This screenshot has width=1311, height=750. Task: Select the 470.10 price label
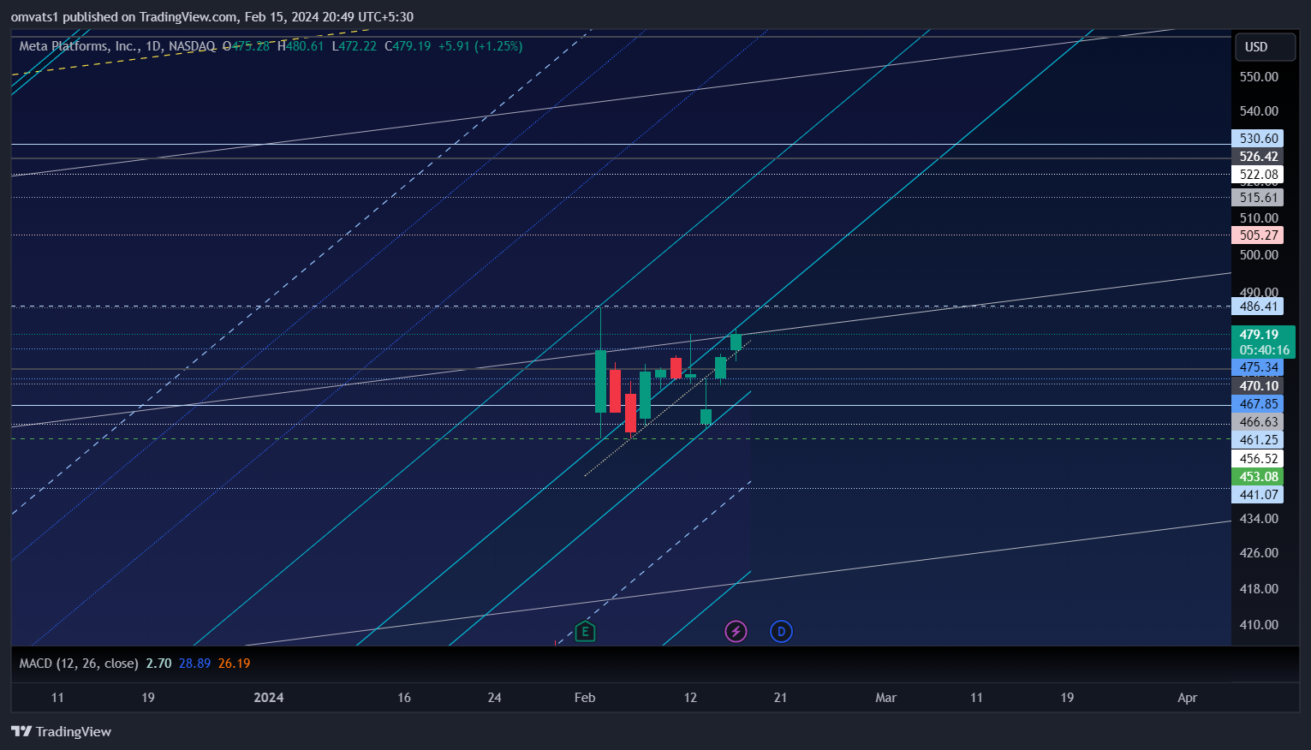tap(1258, 386)
